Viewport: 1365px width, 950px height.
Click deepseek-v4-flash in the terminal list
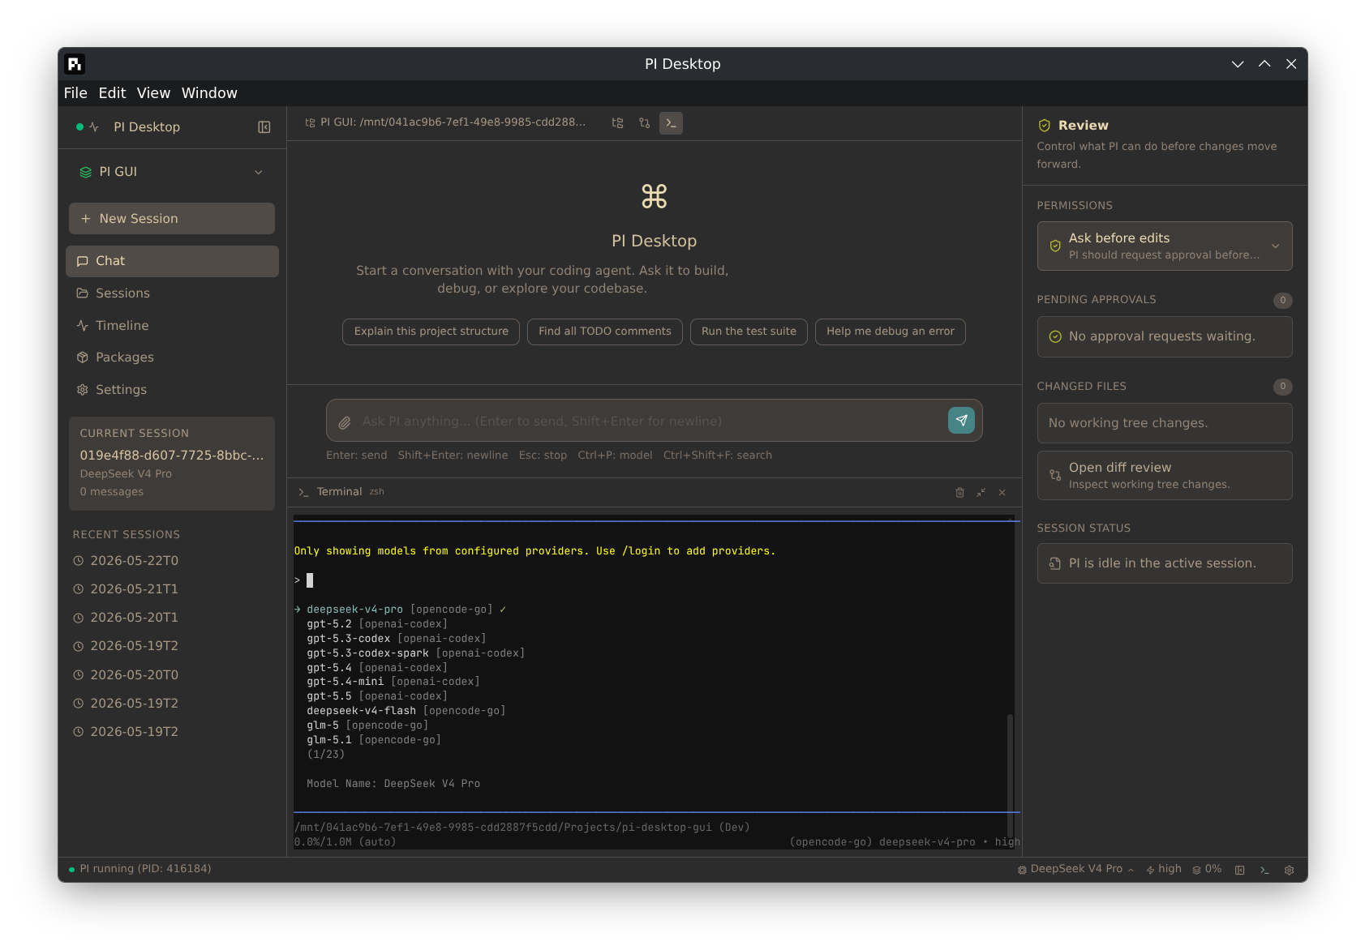point(406,711)
